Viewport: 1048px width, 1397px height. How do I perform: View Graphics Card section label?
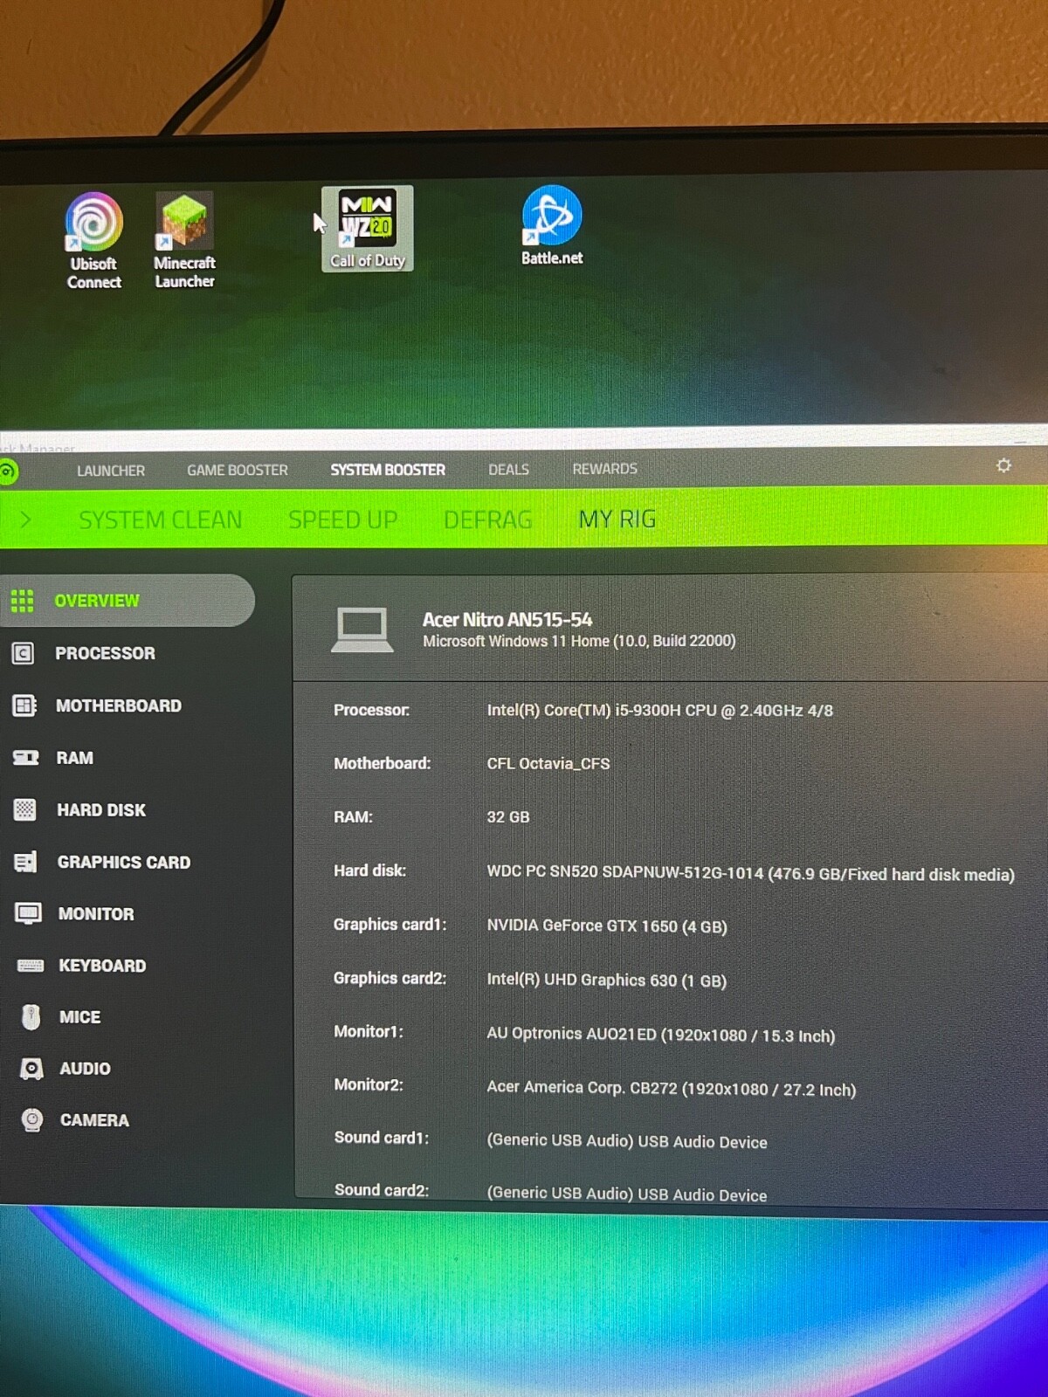[124, 862]
